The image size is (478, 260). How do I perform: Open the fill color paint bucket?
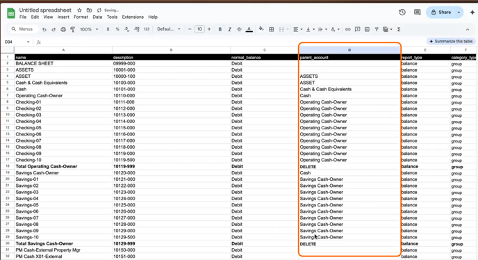tap(261, 29)
